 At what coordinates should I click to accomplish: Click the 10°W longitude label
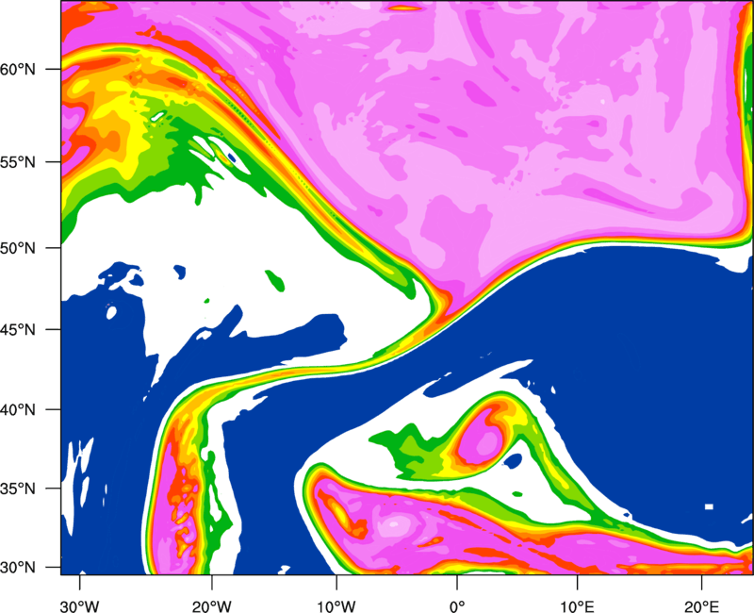[x=336, y=606]
